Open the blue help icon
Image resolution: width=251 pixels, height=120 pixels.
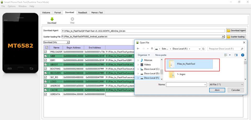pyautogui.click(x=243, y=55)
